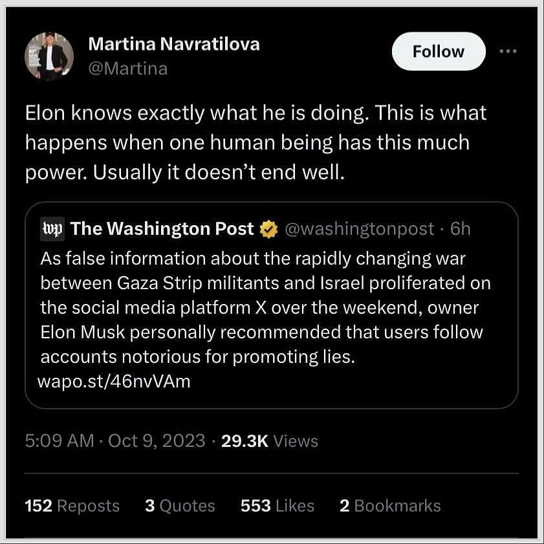The width and height of the screenshot is (544, 544).
Task: Click the 6h quoted post timestamp
Action: click(x=461, y=229)
